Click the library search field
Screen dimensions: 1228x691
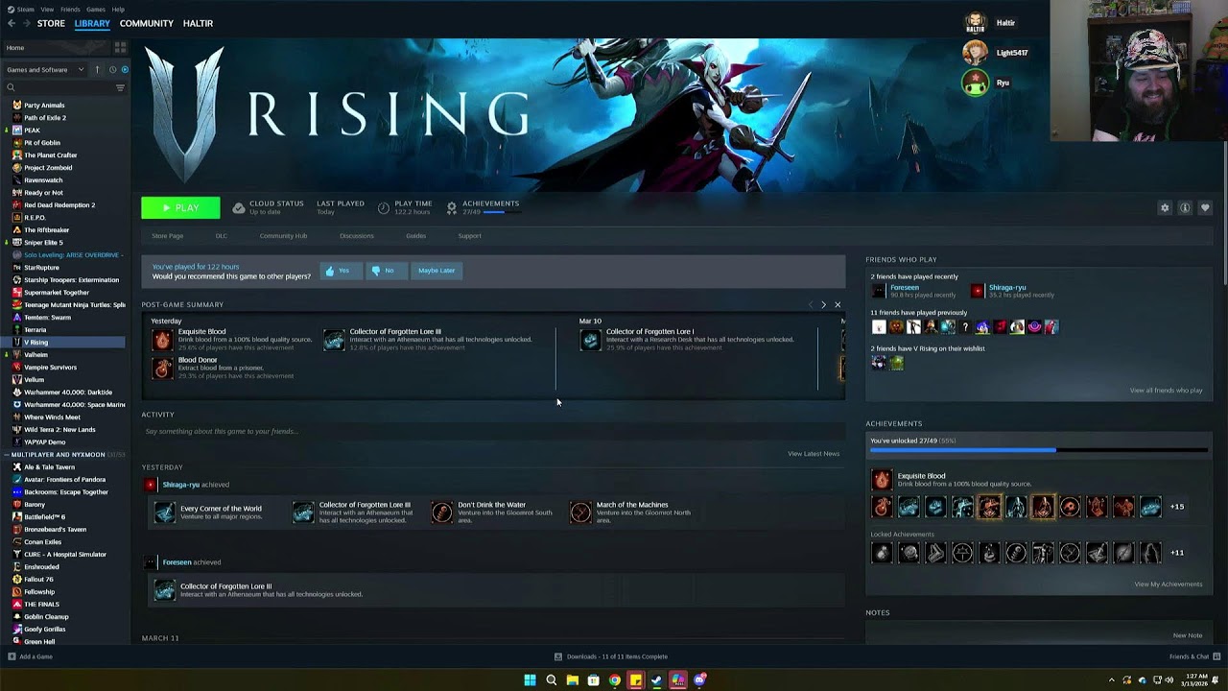coord(59,87)
